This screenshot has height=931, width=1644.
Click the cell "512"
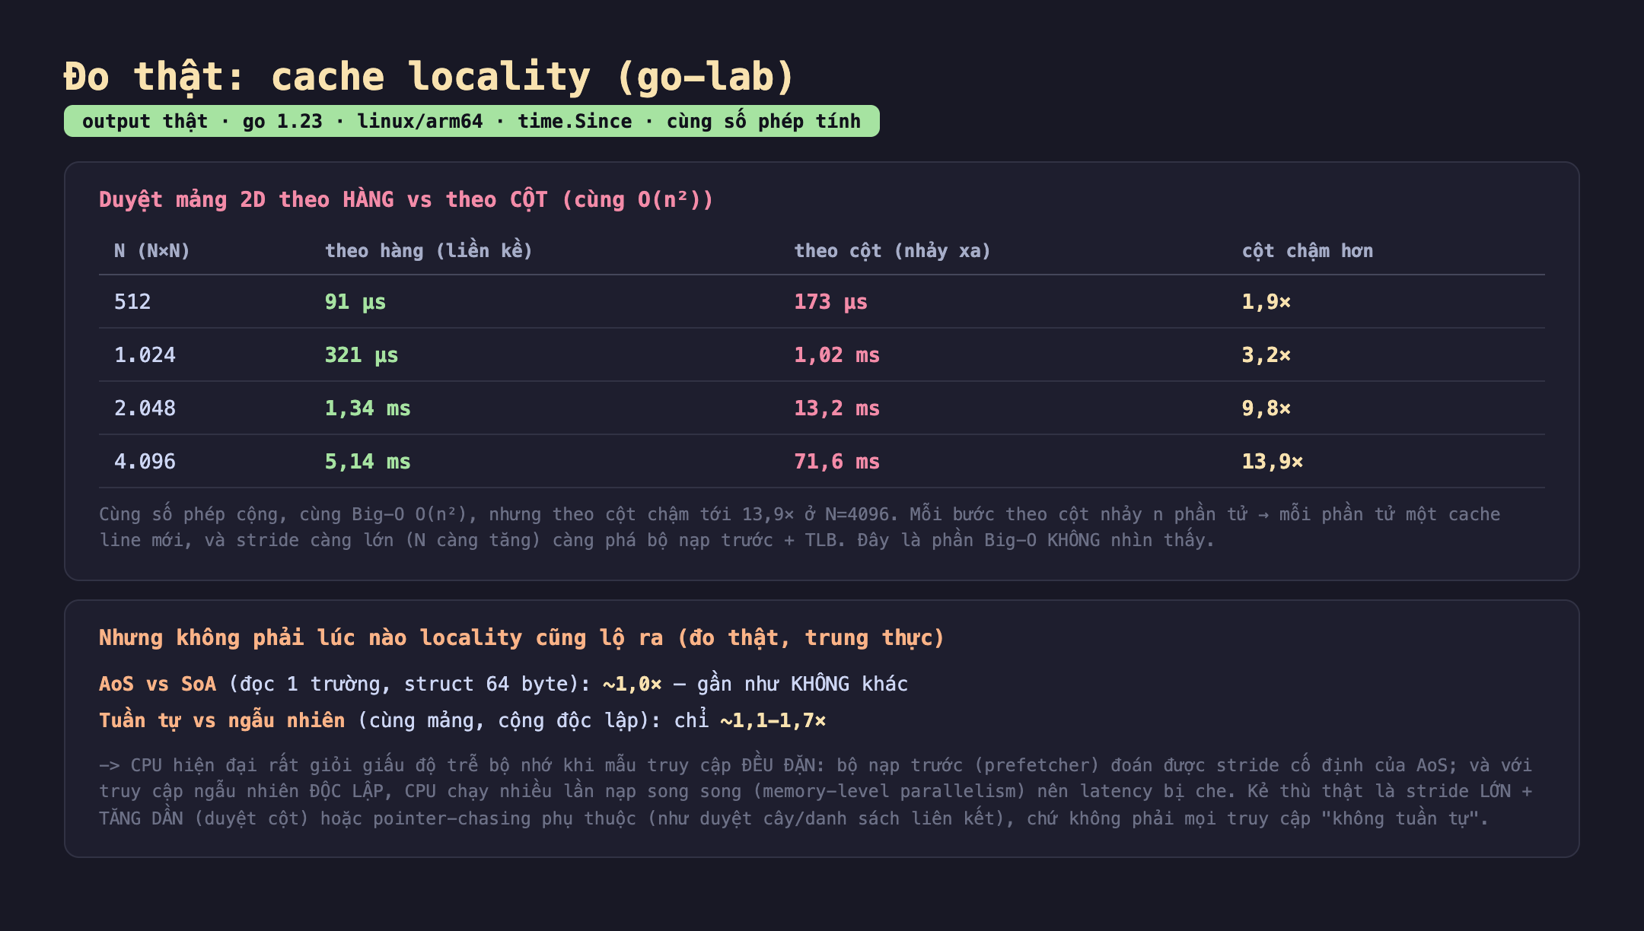[x=132, y=302]
